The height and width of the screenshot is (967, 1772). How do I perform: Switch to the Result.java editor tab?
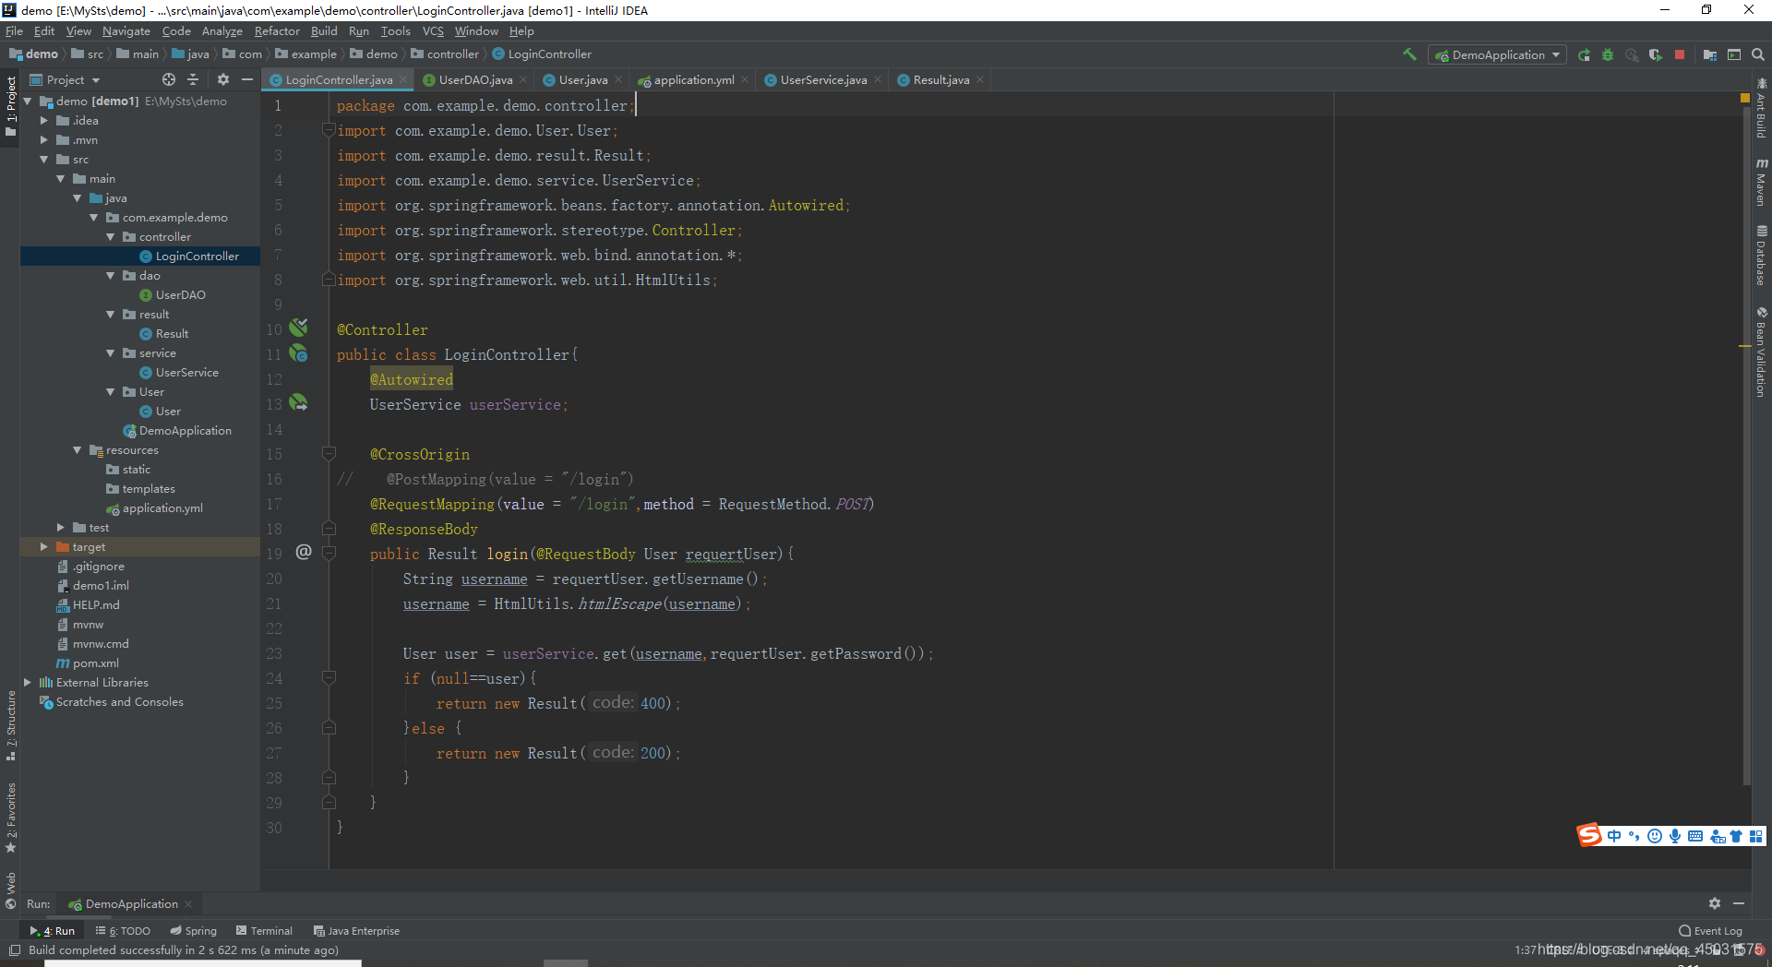941,80
